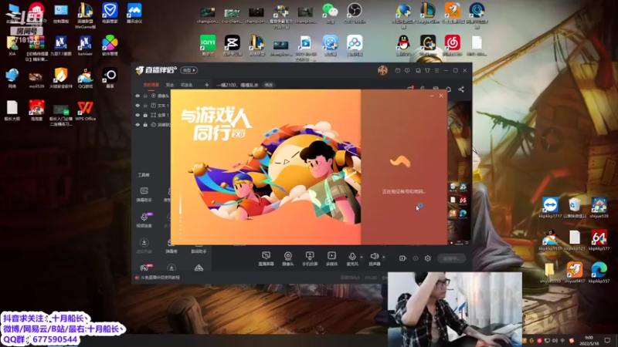
Task: Close the login splash dialog
Action: pyautogui.click(x=441, y=96)
